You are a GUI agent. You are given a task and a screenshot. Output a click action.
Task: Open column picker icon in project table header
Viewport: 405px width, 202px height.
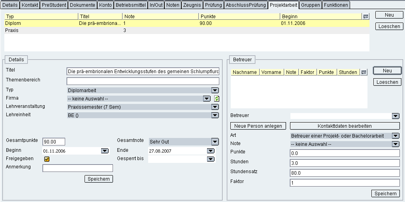[365, 17]
